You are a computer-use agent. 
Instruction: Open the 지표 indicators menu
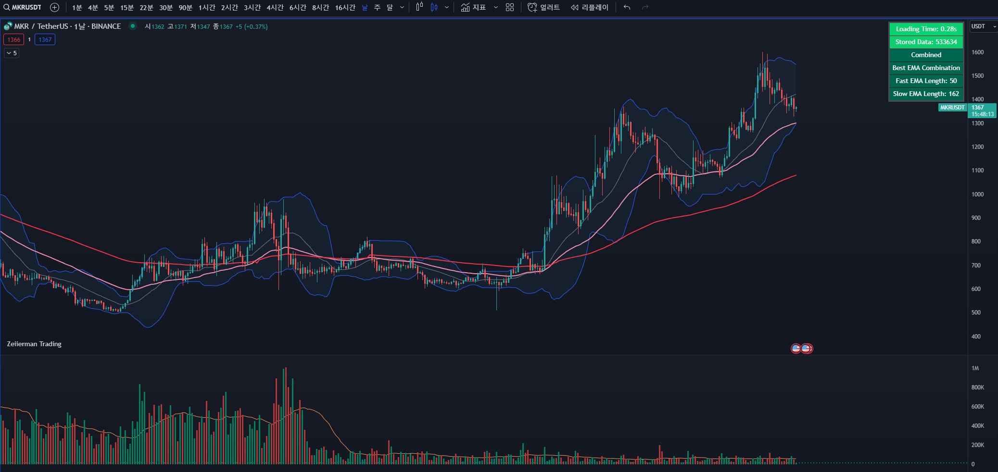point(474,7)
